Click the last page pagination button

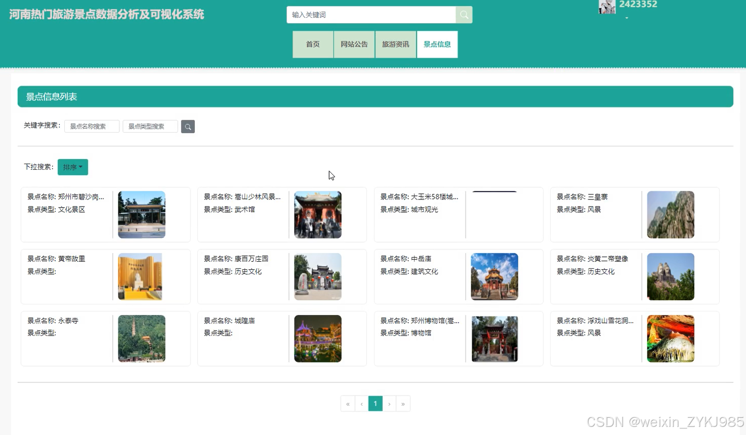[x=403, y=404]
